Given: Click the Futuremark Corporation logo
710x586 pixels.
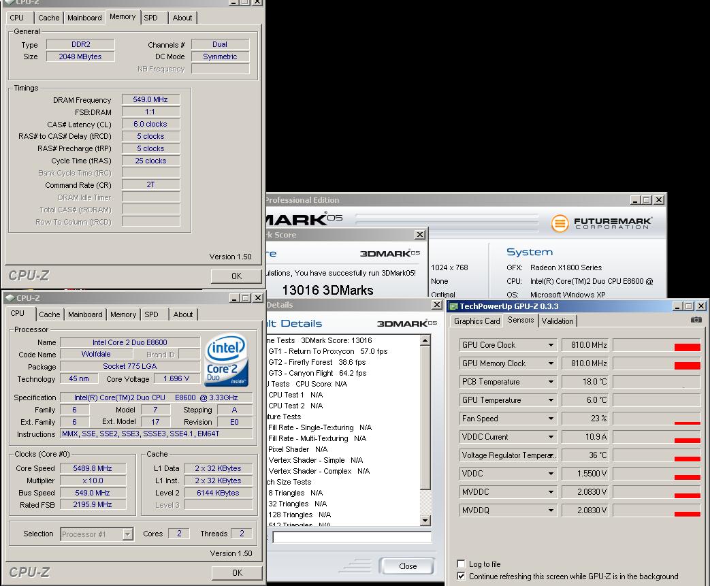Looking at the screenshot, I should point(601,223).
